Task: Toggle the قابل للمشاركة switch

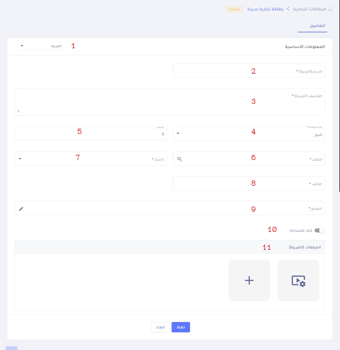Action: point(319,230)
